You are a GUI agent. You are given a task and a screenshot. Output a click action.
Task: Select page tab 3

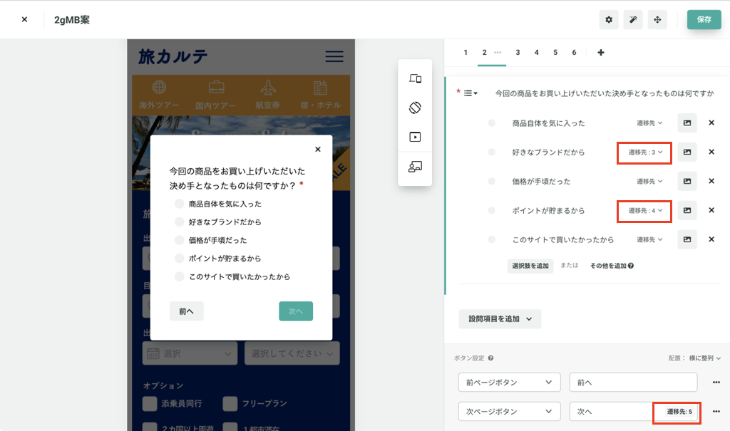[518, 53]
